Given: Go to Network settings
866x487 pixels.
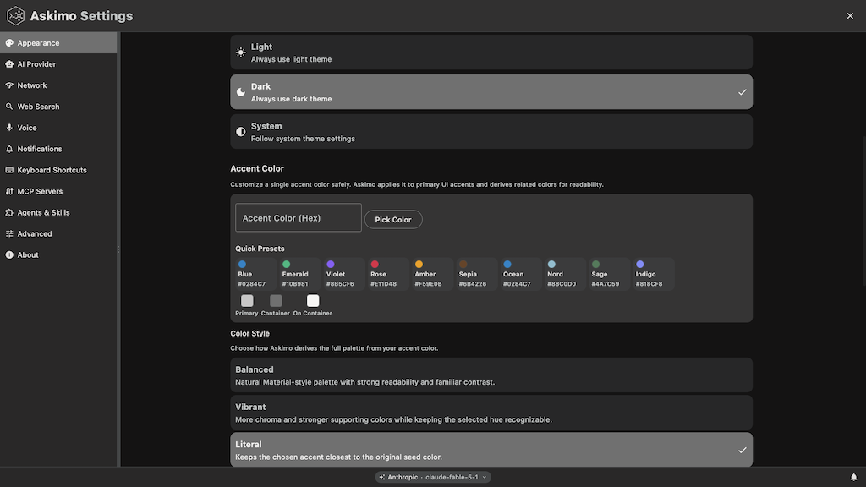Looking at the screenshot, I should coord(58,85).
